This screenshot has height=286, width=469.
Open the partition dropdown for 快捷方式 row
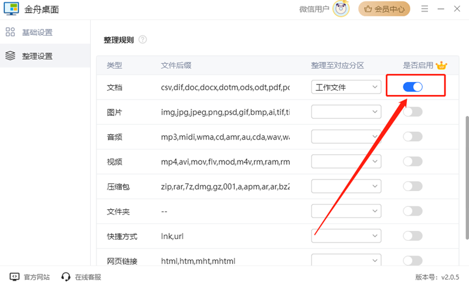click(346, 236)
